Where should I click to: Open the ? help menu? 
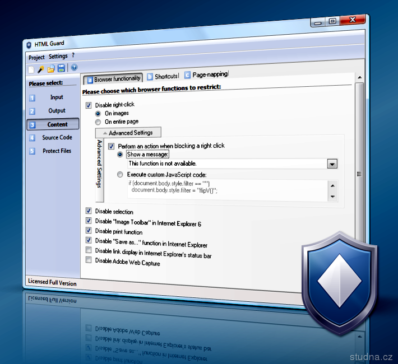[73, 55]
